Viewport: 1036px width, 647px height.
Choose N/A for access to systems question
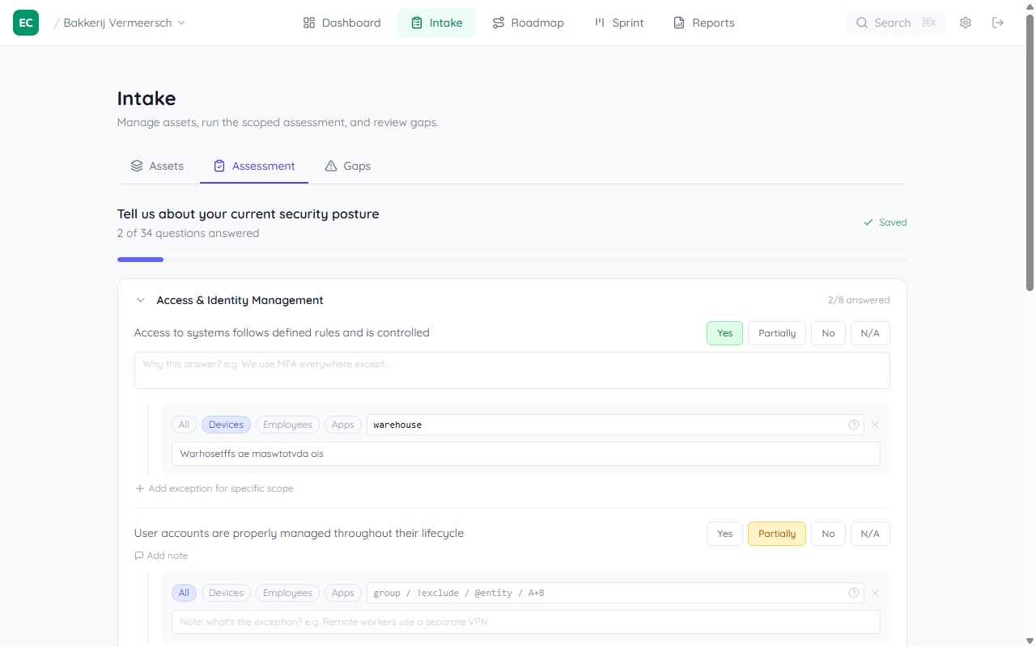click(870, 333)
